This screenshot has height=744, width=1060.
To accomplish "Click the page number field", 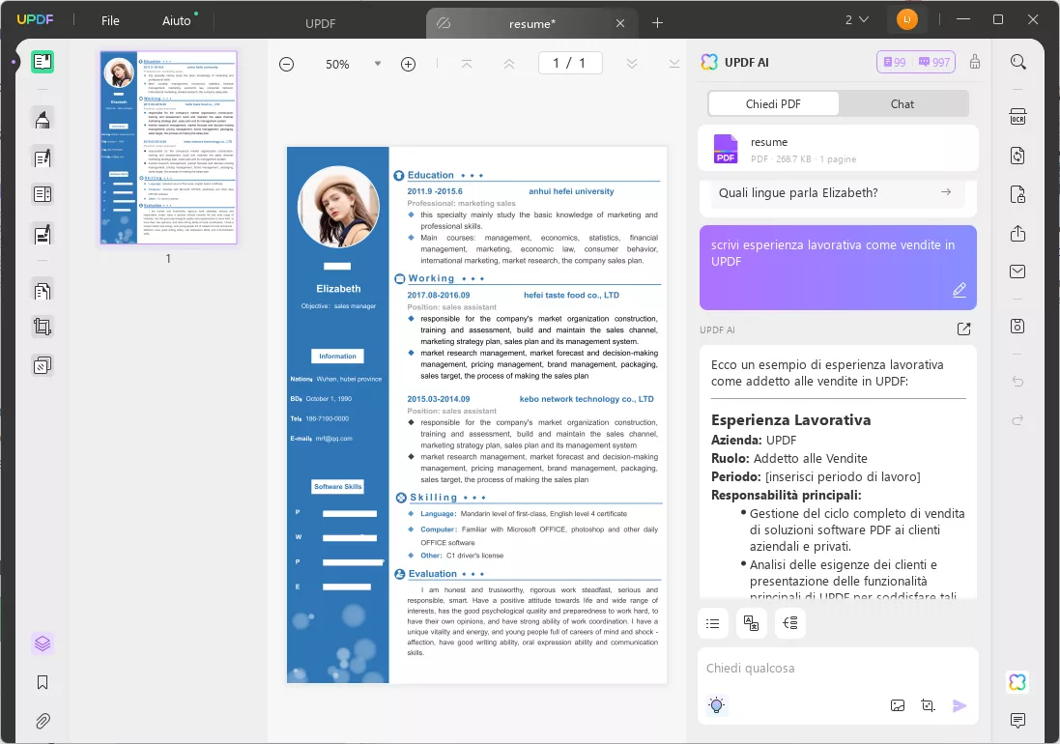I will (570, 64).
